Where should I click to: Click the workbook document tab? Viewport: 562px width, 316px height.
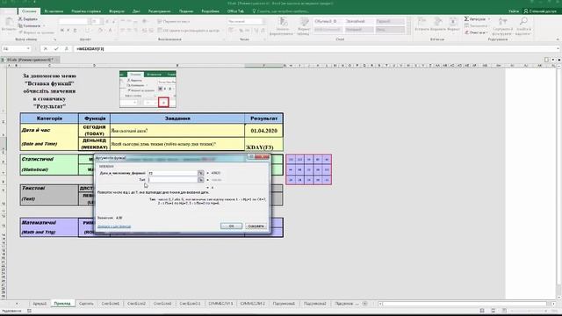point(30,60)
